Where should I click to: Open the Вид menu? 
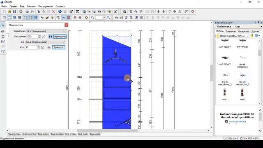coord(22,7)
